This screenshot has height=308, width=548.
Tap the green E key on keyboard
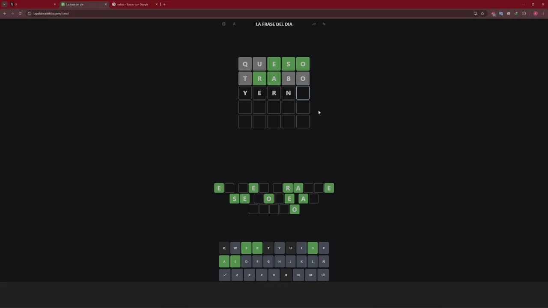[x=246, y=248]
